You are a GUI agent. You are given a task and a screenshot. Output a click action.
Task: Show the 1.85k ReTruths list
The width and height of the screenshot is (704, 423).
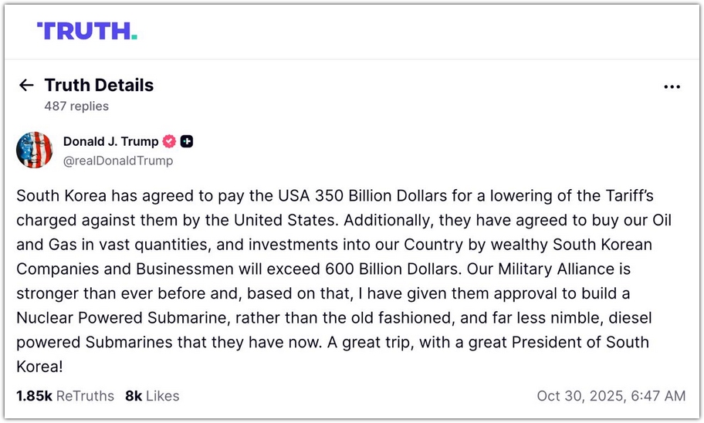65,396
